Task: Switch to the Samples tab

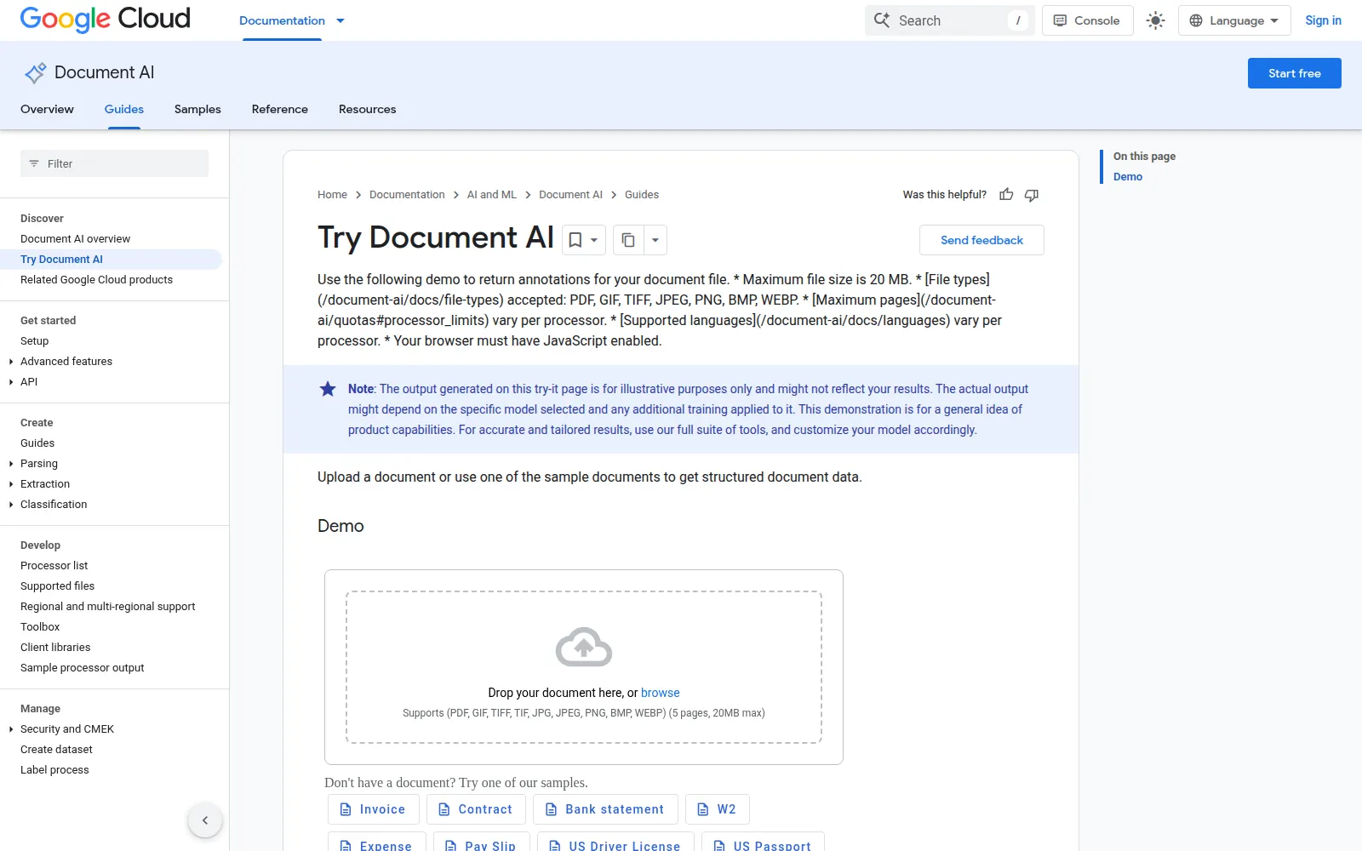Action: 197,109
